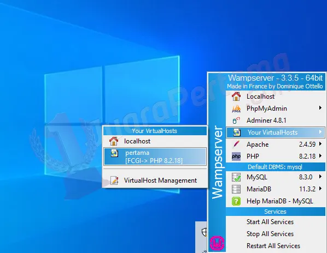
Task: Open Localhost from the Wampserver menu
Action: point(275,97)
